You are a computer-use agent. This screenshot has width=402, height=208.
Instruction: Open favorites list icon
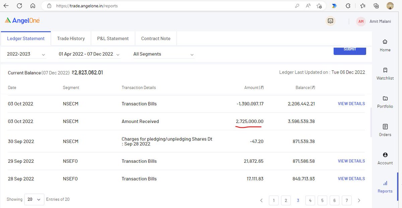pyautogui.click(x=363, y=6)
